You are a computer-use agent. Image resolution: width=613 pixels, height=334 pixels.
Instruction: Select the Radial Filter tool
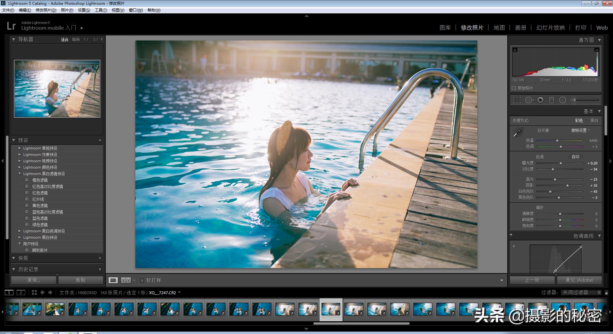pos(563,100)
